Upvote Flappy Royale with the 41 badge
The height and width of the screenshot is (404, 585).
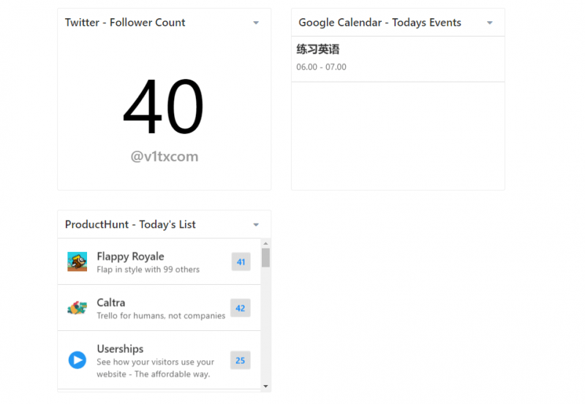(241, 262)
